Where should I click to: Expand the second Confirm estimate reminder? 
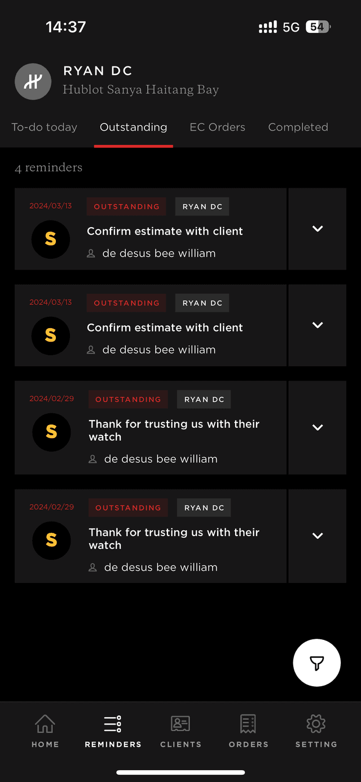(318, 325)
